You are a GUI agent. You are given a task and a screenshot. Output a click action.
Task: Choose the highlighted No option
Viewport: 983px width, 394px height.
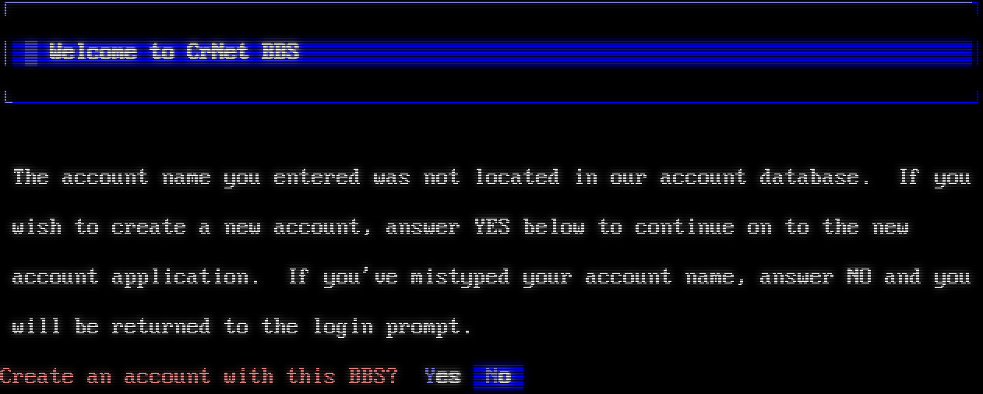(x=498, y=377)
